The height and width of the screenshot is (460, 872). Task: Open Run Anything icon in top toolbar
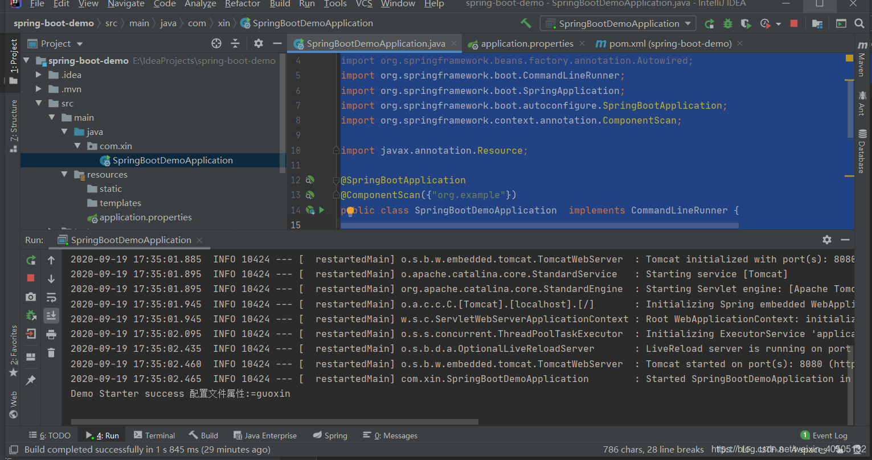841,23
